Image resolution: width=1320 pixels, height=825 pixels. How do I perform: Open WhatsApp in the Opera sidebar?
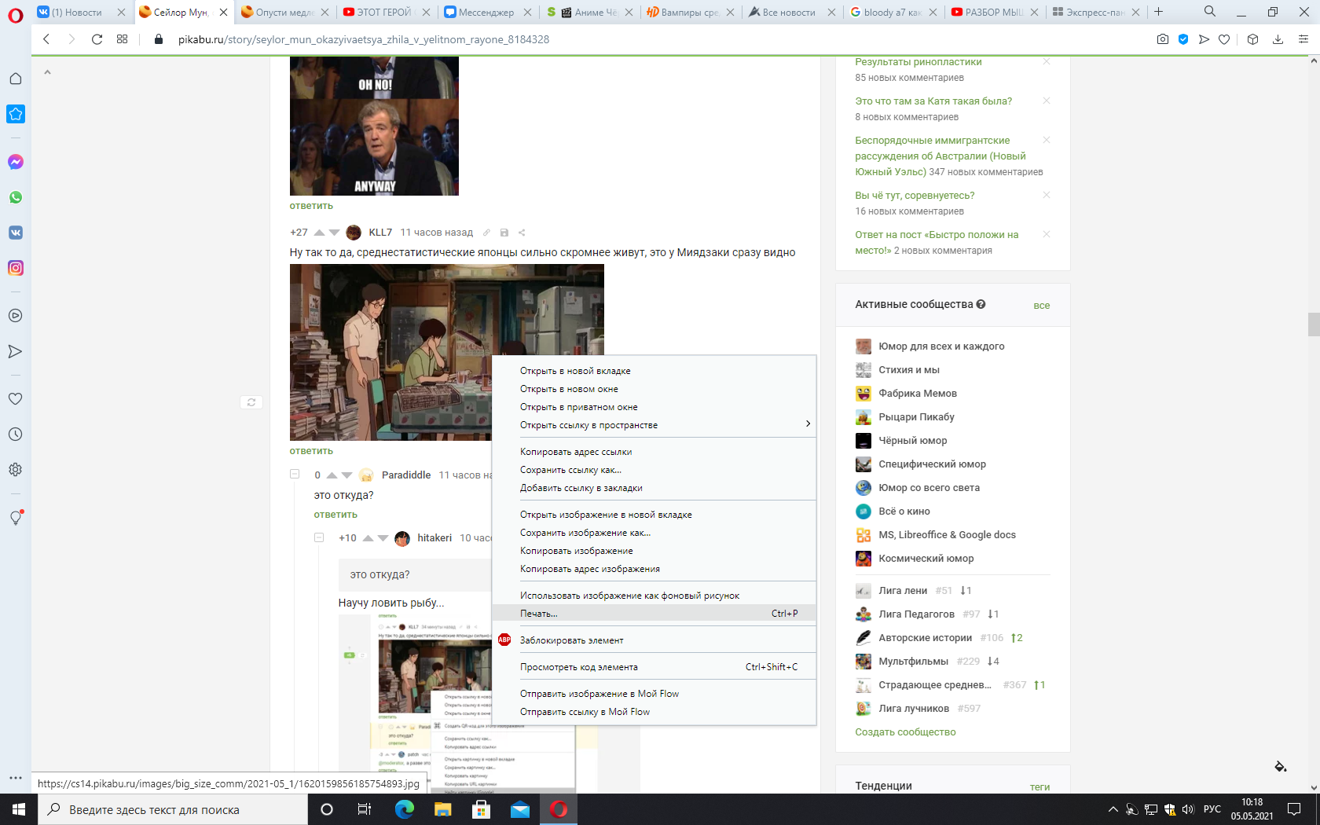pos(16,197)
